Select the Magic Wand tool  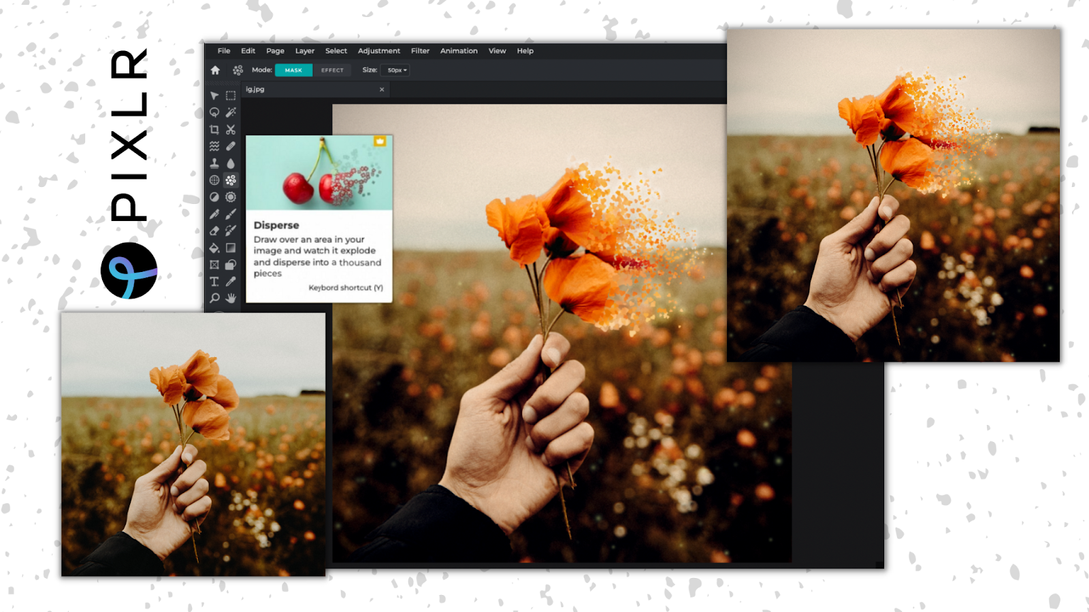click(231, 112)
